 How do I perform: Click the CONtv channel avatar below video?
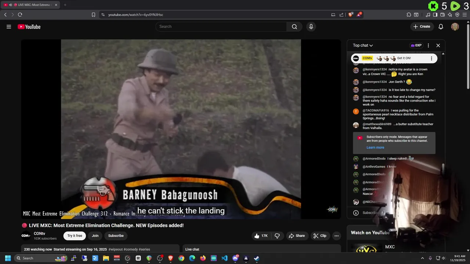(x=26, y=236)
